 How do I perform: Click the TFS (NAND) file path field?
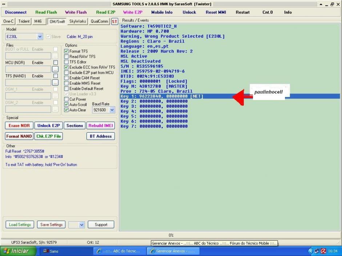click(x=28, y=83)
